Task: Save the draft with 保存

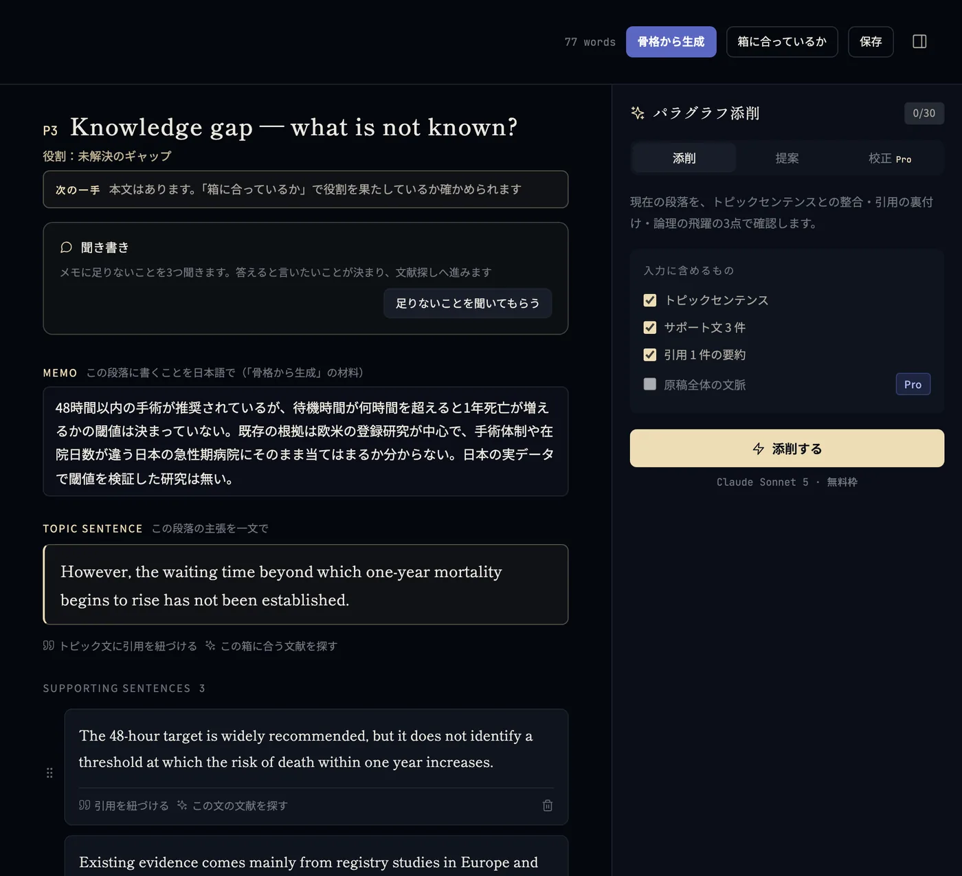Action: coord(871,42)
